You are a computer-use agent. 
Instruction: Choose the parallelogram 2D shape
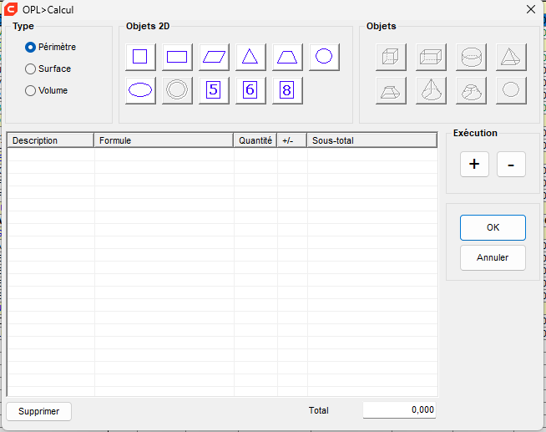click(x=214, y=57)
